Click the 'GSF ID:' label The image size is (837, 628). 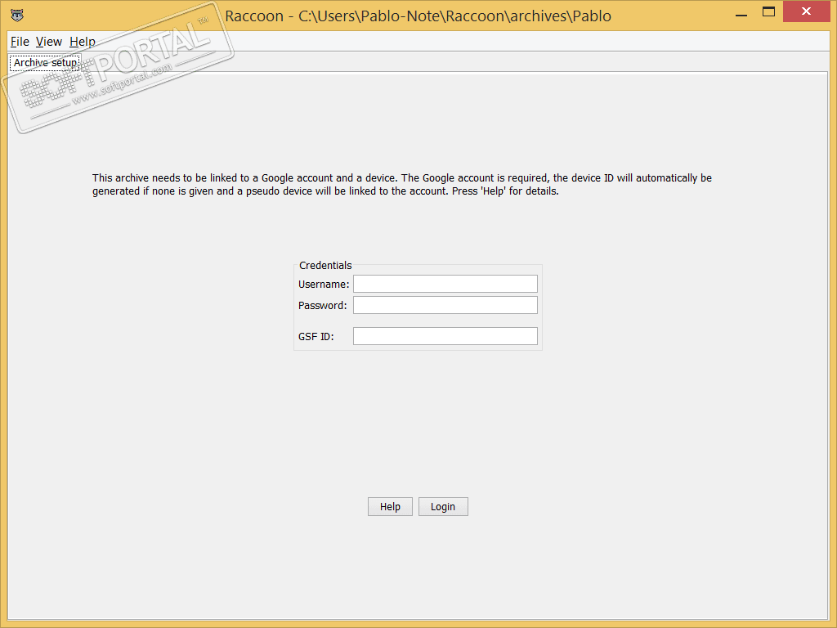316,336
